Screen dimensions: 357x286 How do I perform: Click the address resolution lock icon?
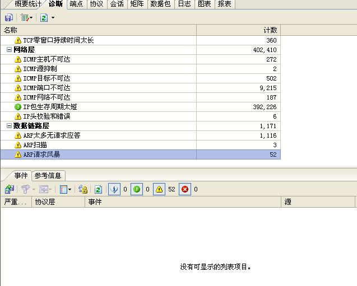click(83, 189)
